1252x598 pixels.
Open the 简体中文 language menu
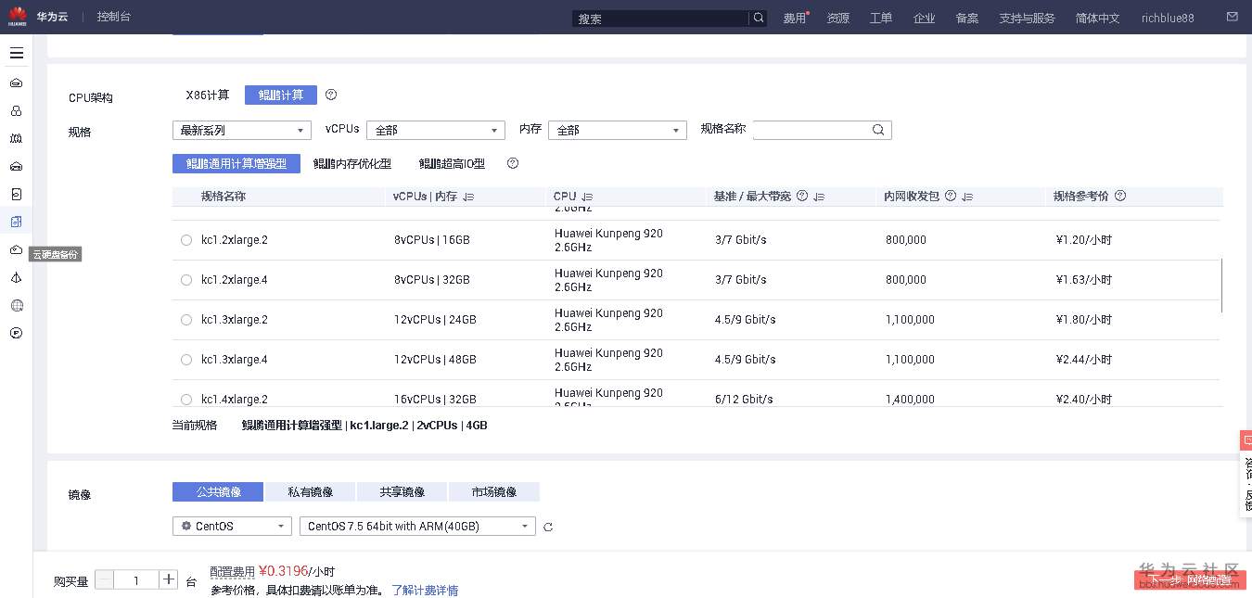click(1097, 18)
